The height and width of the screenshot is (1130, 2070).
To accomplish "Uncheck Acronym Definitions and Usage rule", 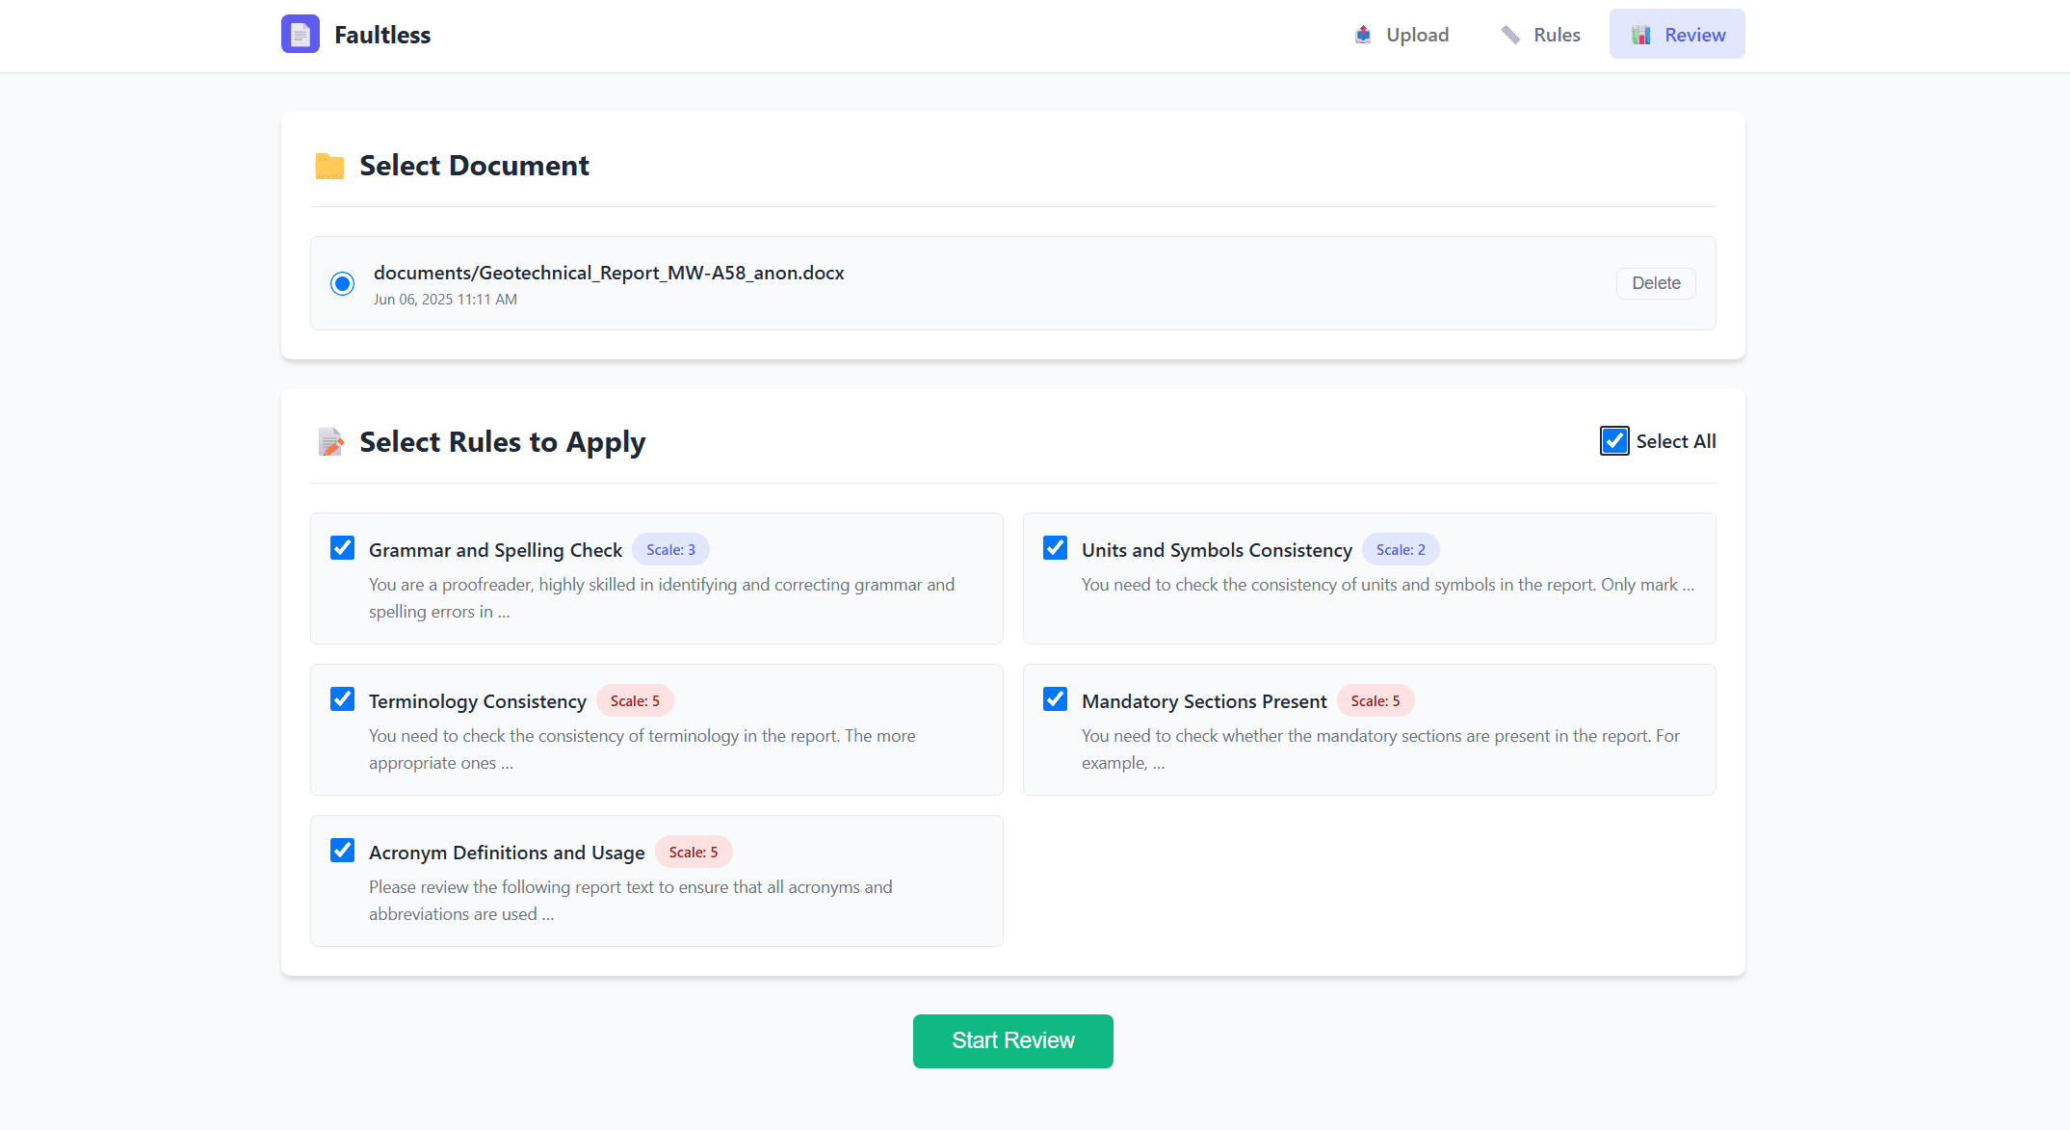I will [x=342, y=851].
